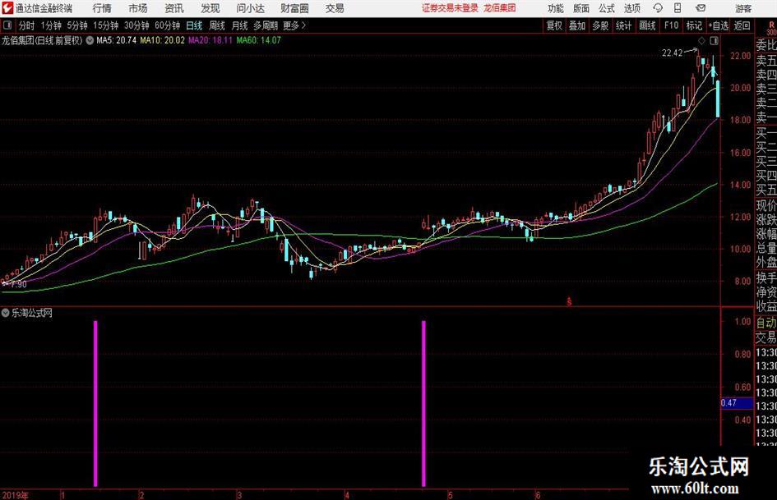Click the 7.90 low price label
Screen dimensions: 777x500
tap(18, 284)
